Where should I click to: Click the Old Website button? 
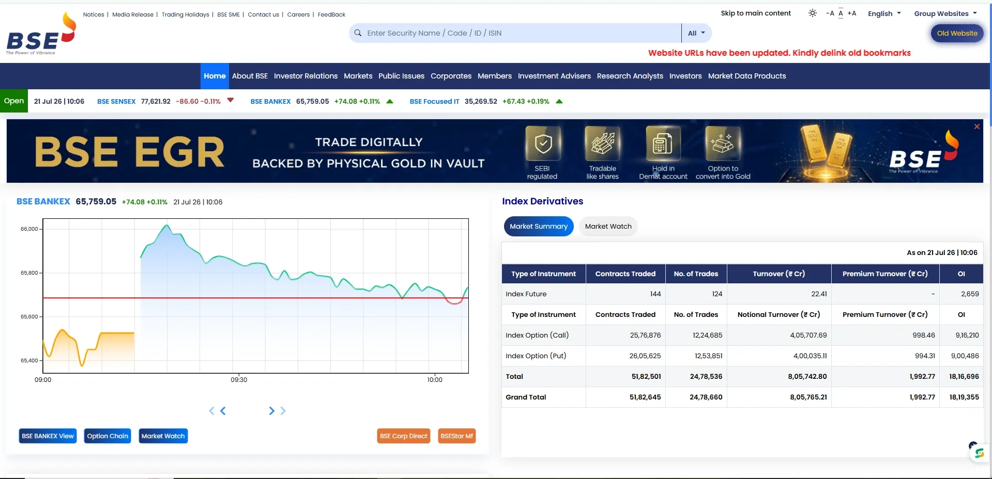(957, 34)
